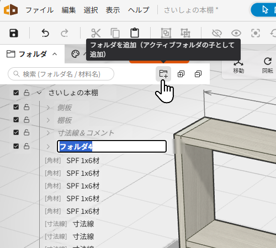Activate the blue cursor select mode button
The height and width of the screenshot is (248, 276).
click(x=264, y=9)
